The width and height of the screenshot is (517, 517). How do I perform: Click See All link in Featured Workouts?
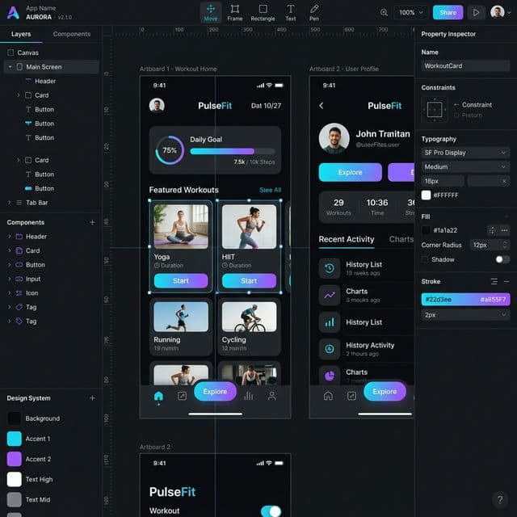270,190
